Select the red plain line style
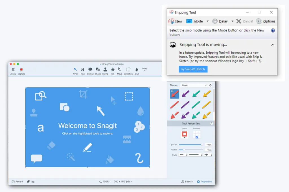This screenshot has width=289, height=192. pyautogui.click(x=174, y=105)
